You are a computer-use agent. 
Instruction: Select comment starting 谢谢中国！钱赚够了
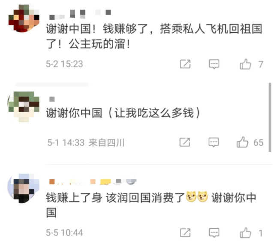pyautogui.click(x=154, y=36)
